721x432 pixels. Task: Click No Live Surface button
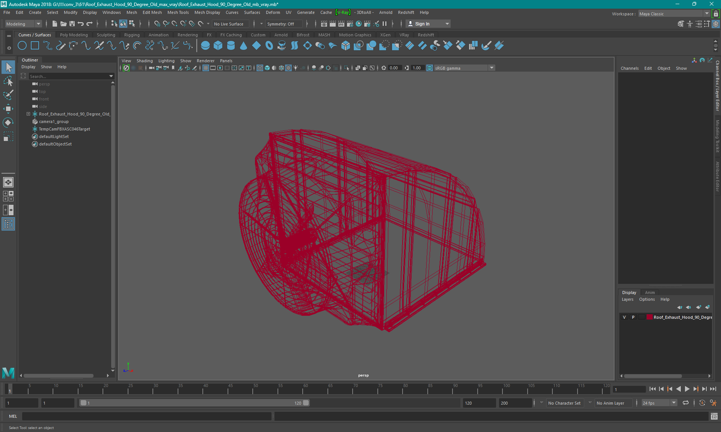[231, 24]
